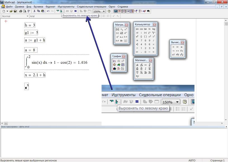Save the worksheet with the diskette icon
Screen dimensions: 228x162
15,11
